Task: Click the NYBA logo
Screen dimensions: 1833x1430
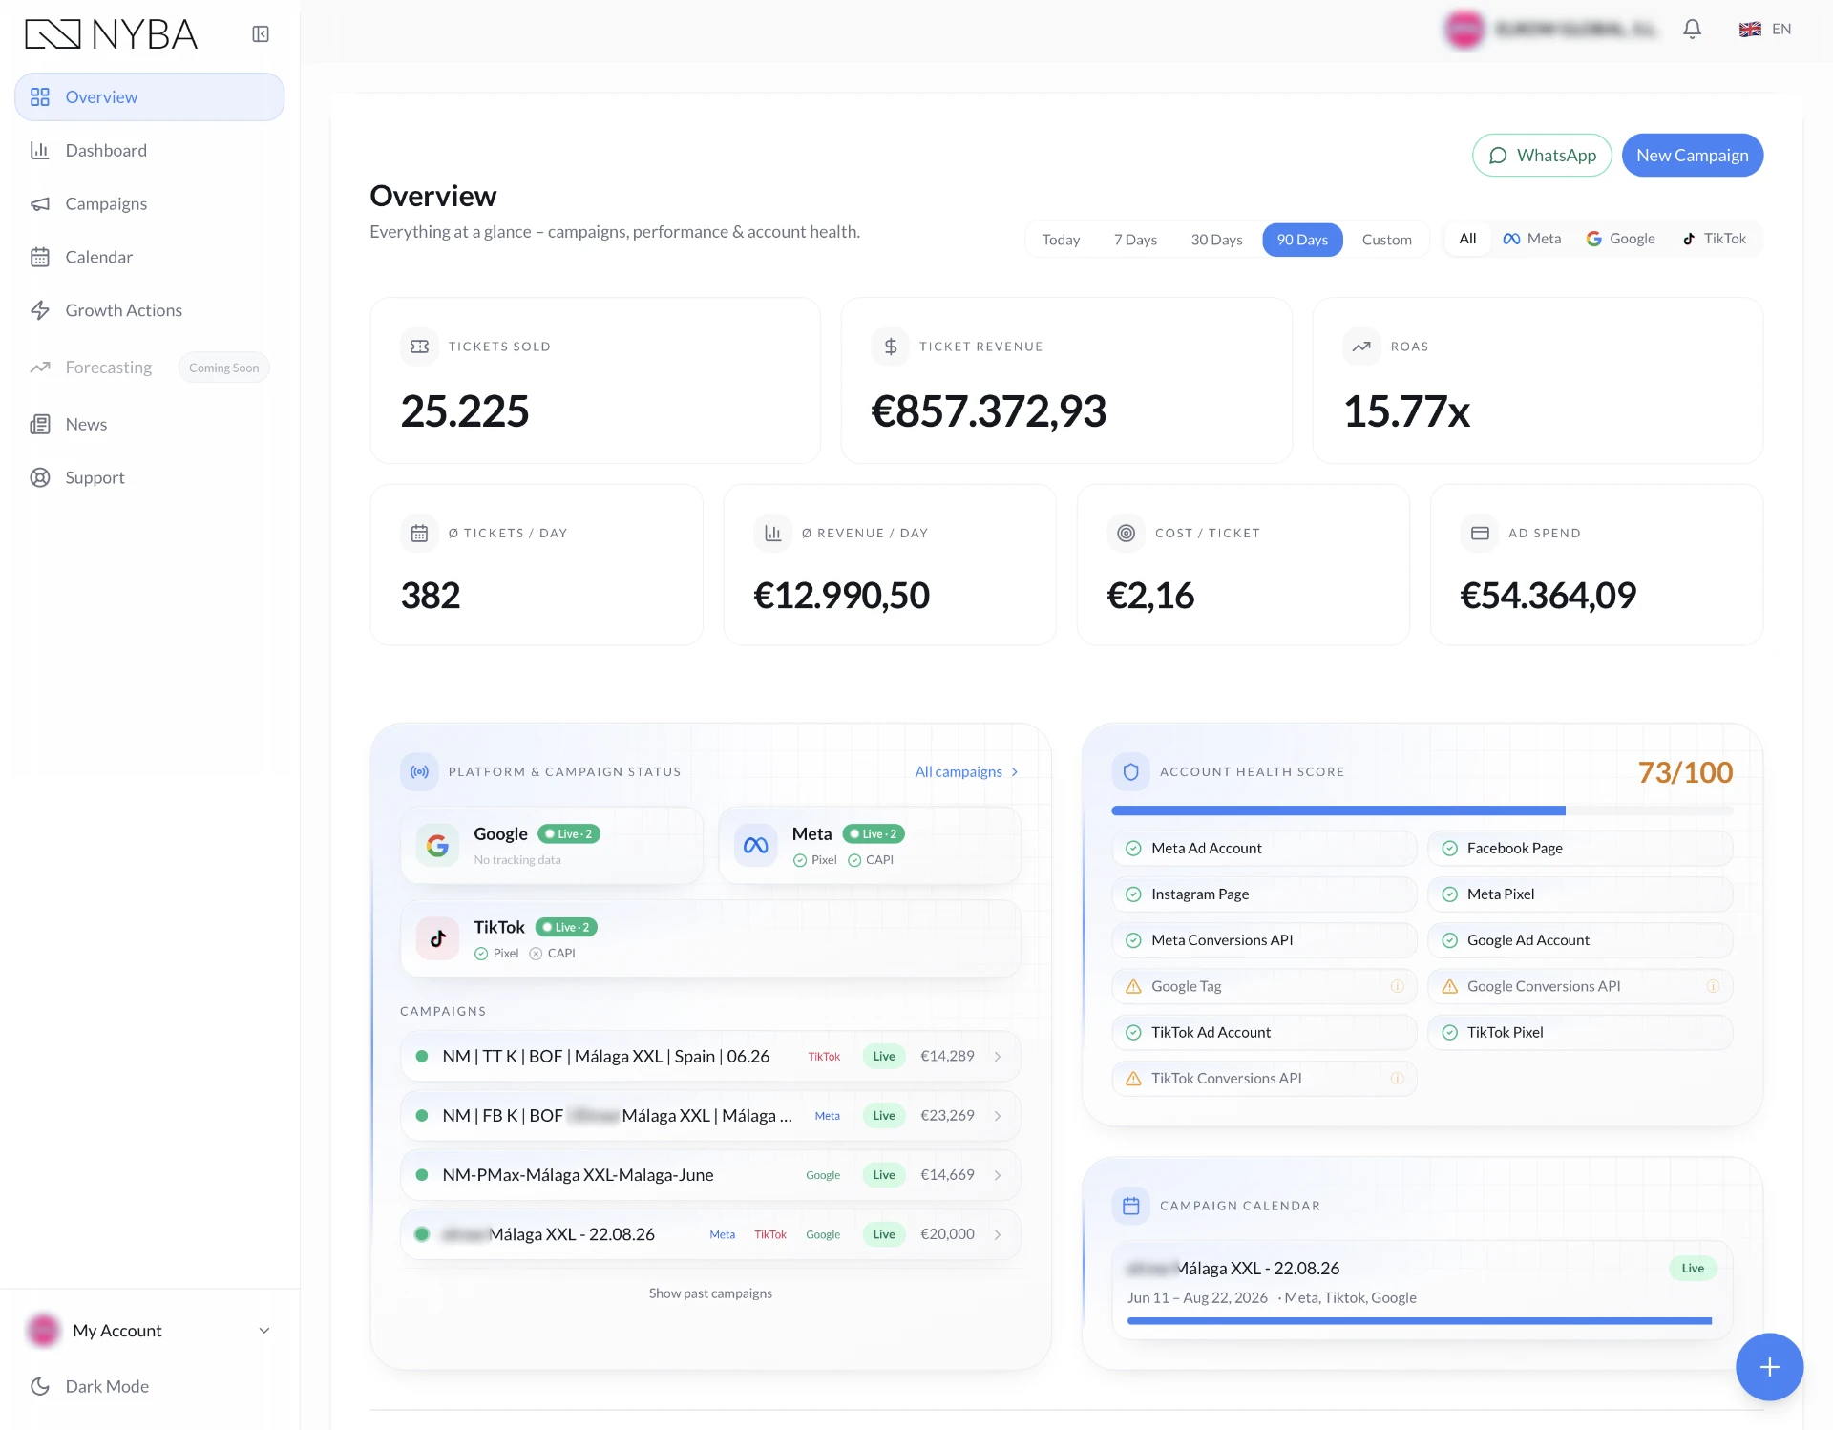Action: 111,34
